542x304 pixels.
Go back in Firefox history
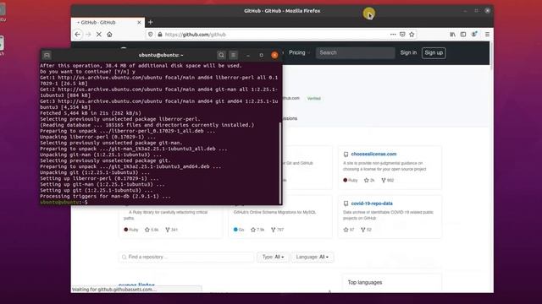click(77, 35)
